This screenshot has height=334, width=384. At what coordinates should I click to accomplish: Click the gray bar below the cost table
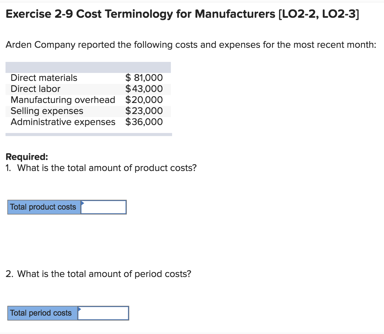point(88,134)
